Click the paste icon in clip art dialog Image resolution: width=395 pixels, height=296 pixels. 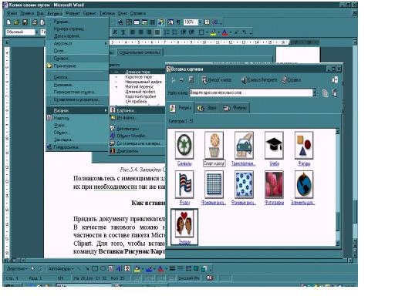(x=335, y=93)
